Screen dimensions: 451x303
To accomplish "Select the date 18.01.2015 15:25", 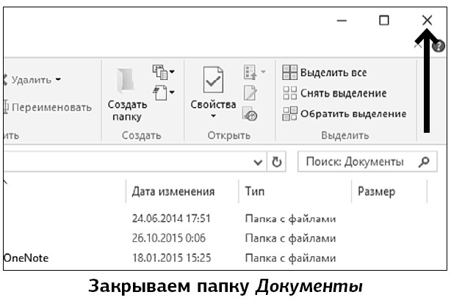I will (x=171, y=258).
